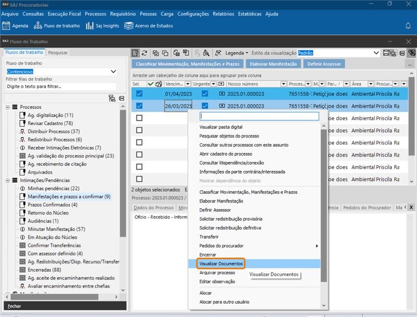
Task: Open the Vencim. column filter arrow
Action: click(x=188, y=84)
